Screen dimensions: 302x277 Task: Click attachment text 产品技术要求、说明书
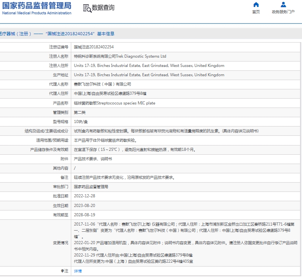coord(93,159)
